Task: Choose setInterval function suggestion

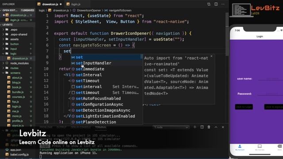Action: [107, 75]
